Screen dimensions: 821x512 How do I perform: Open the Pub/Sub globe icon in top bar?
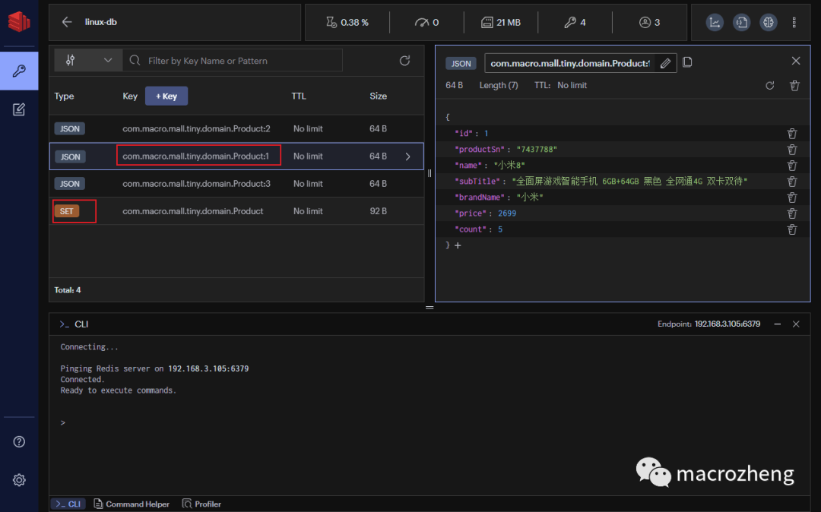coord(768,22)
